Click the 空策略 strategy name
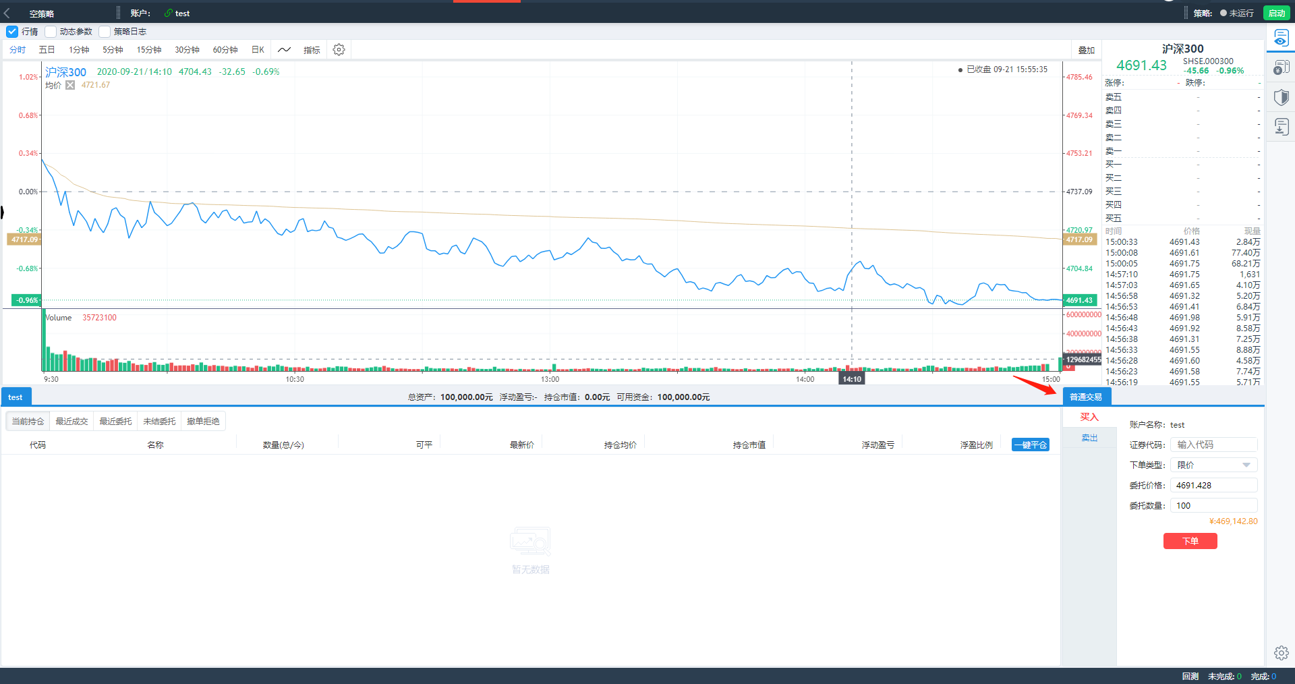Screen dimensions: 1295x684 pyautogui.click(x=42, y=13)
